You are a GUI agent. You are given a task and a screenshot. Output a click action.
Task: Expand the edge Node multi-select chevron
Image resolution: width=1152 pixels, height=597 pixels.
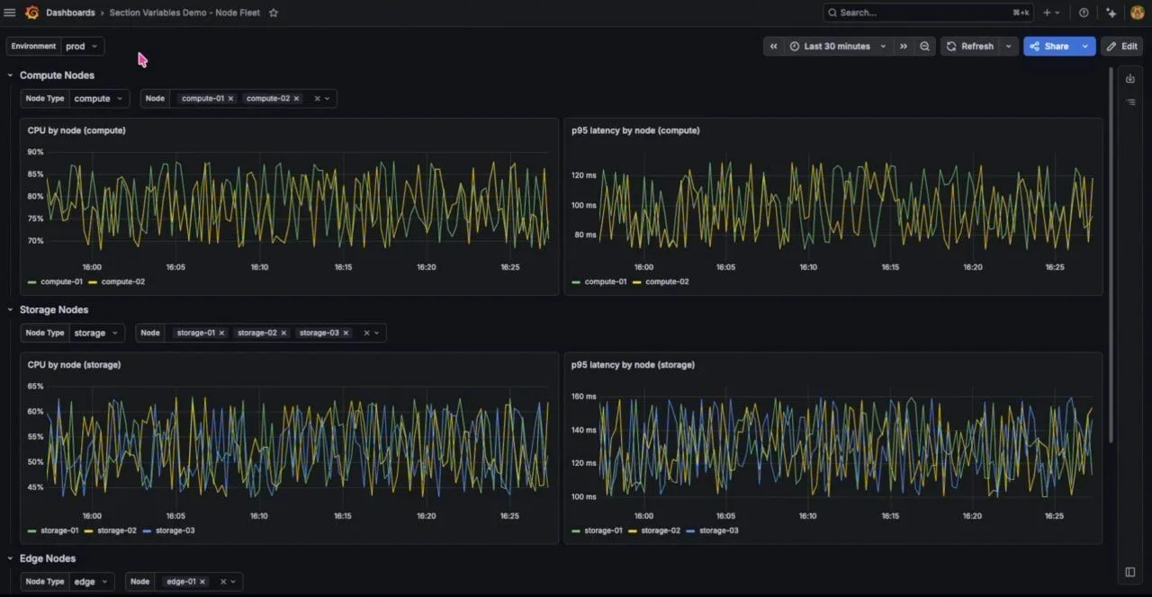tap(233, 582)
